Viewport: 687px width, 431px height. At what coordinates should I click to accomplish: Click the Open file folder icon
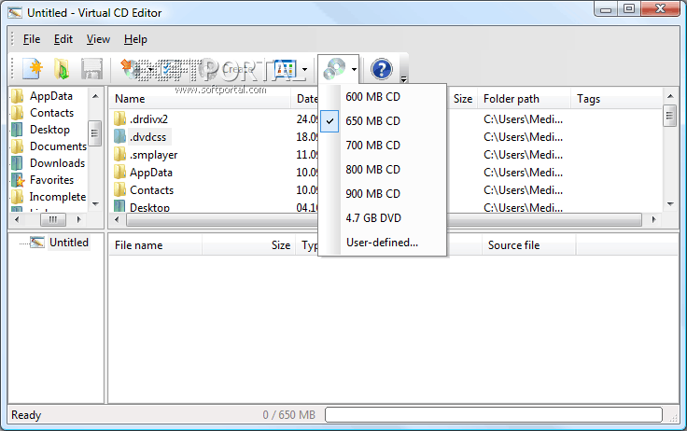click(x=62, y=69)
